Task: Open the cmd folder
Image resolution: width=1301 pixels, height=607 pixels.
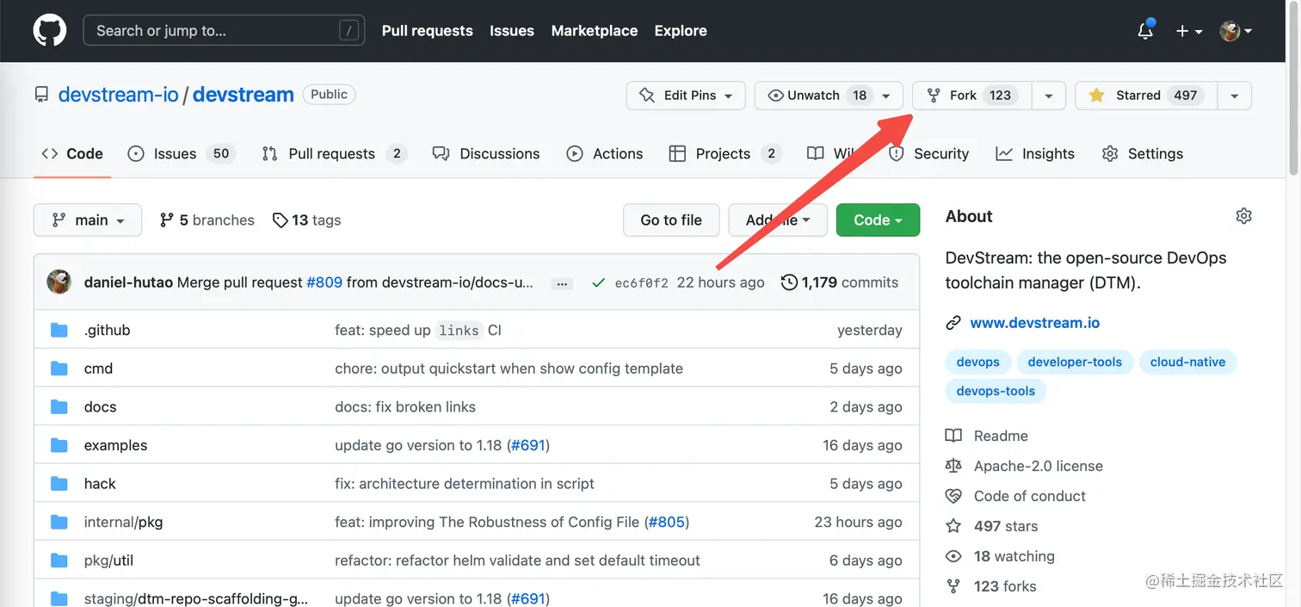Action: tap(98, 369)
